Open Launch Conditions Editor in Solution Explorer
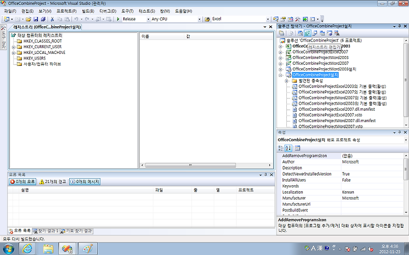409x255 pixels. (337, 33)
